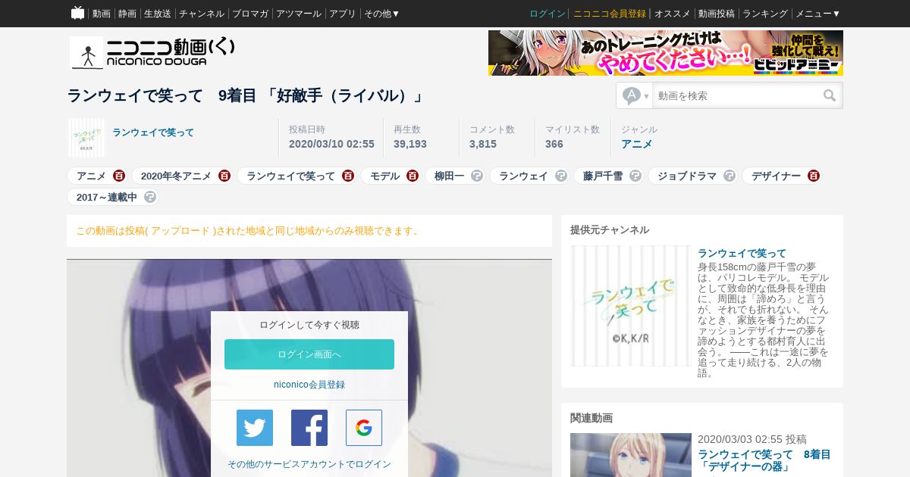Screen dimensions: 910x477
Task: Open related video 8着目「デザイナーの器」 link
Action: coord(764,460)
